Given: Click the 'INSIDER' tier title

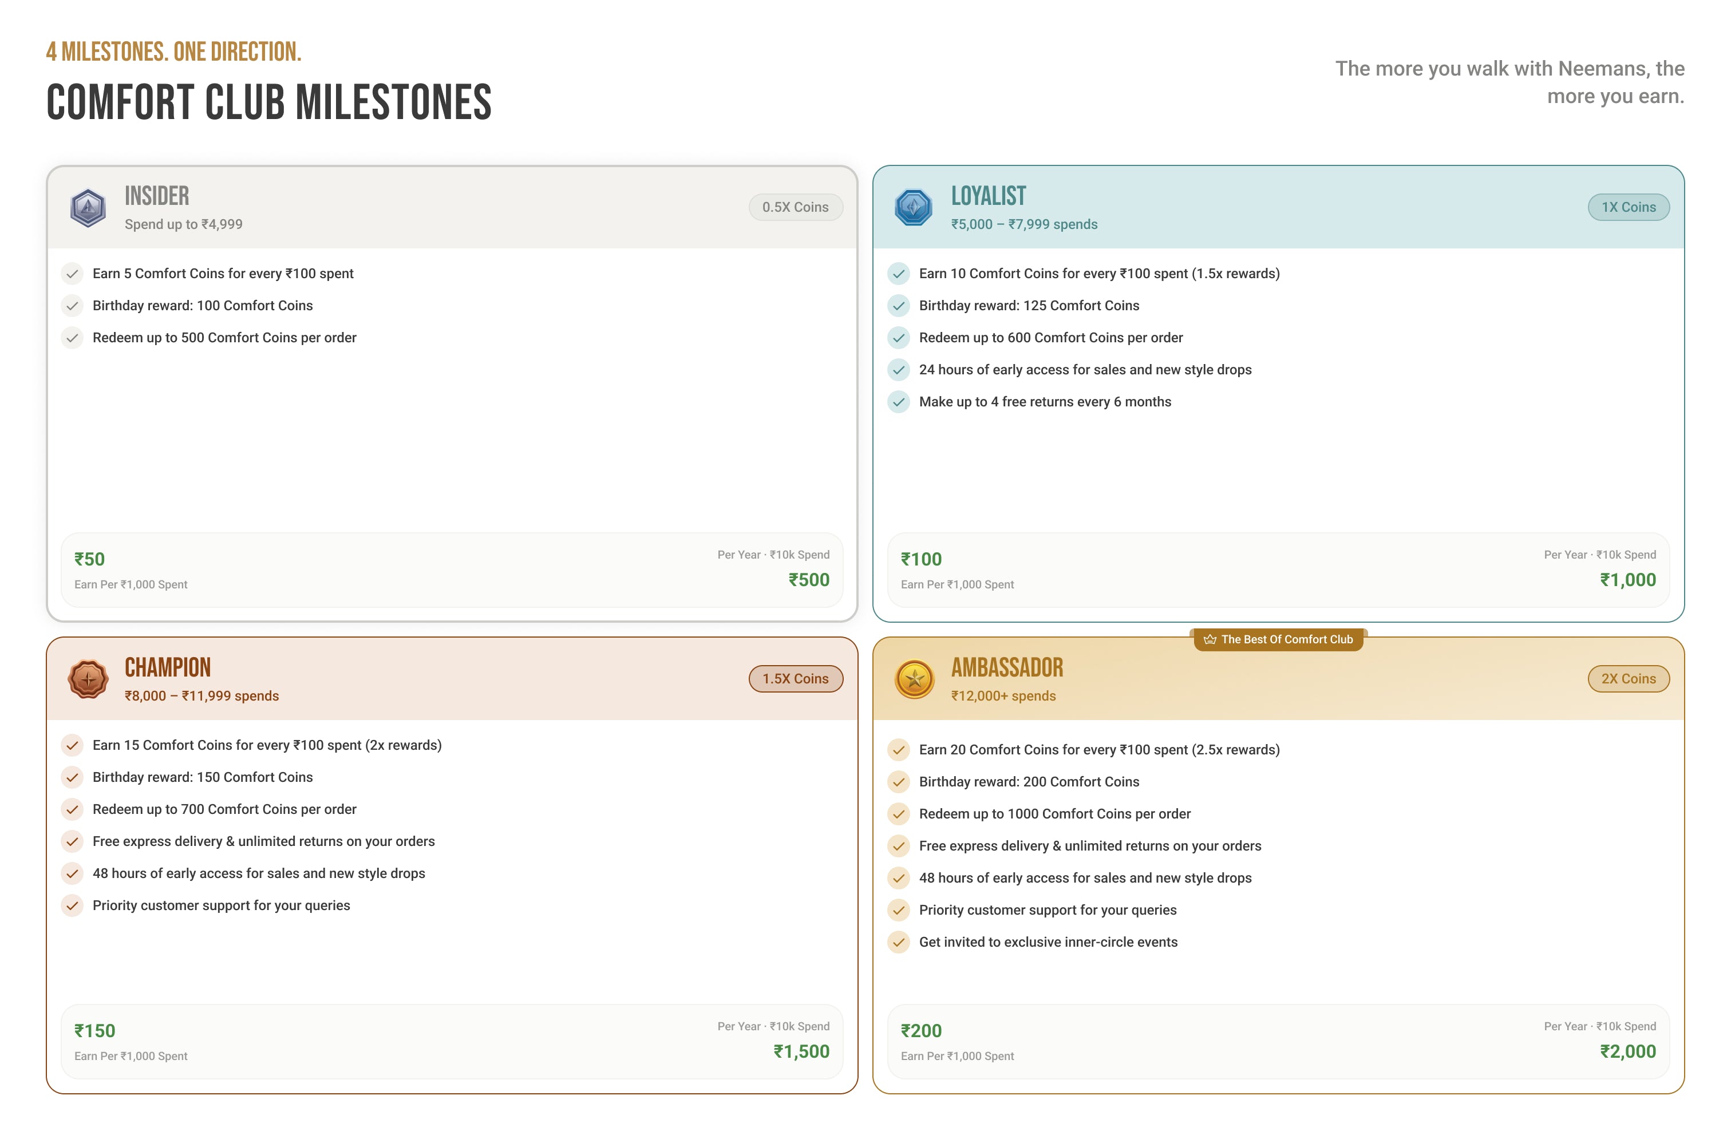Looking at the screenshot, I should click(157, 196).
